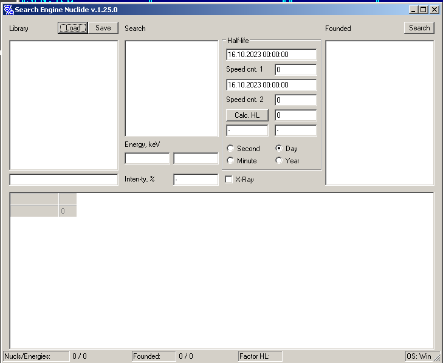Click the second half-life date field

[x=271, y=85]
